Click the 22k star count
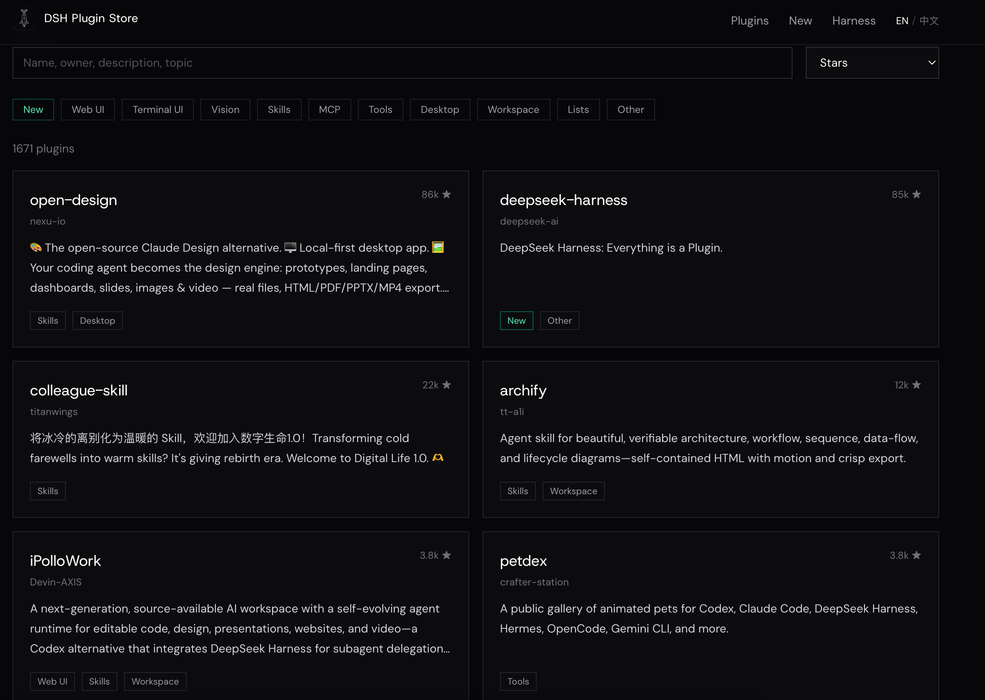This screenshot has width=985, height=700. [x=430, y=385]
